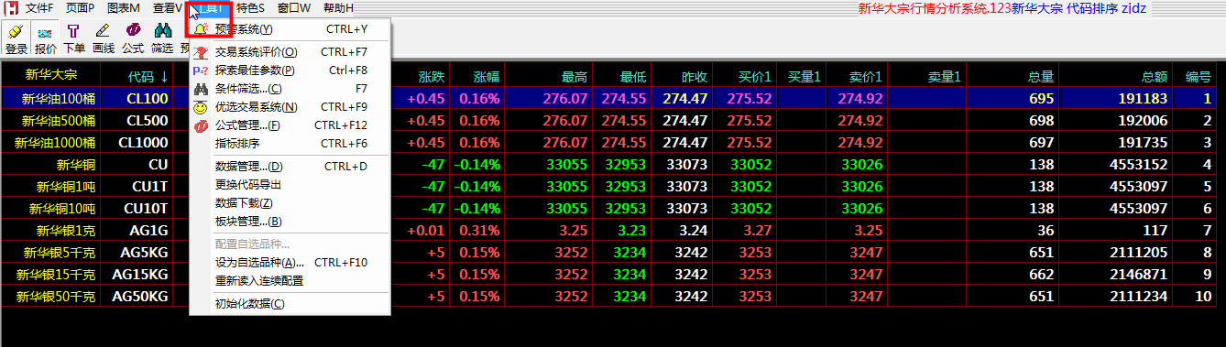The height and width of the screenshot is (347, 1226).
Task: Open the 文件F menu
Action: click(39, 8)
